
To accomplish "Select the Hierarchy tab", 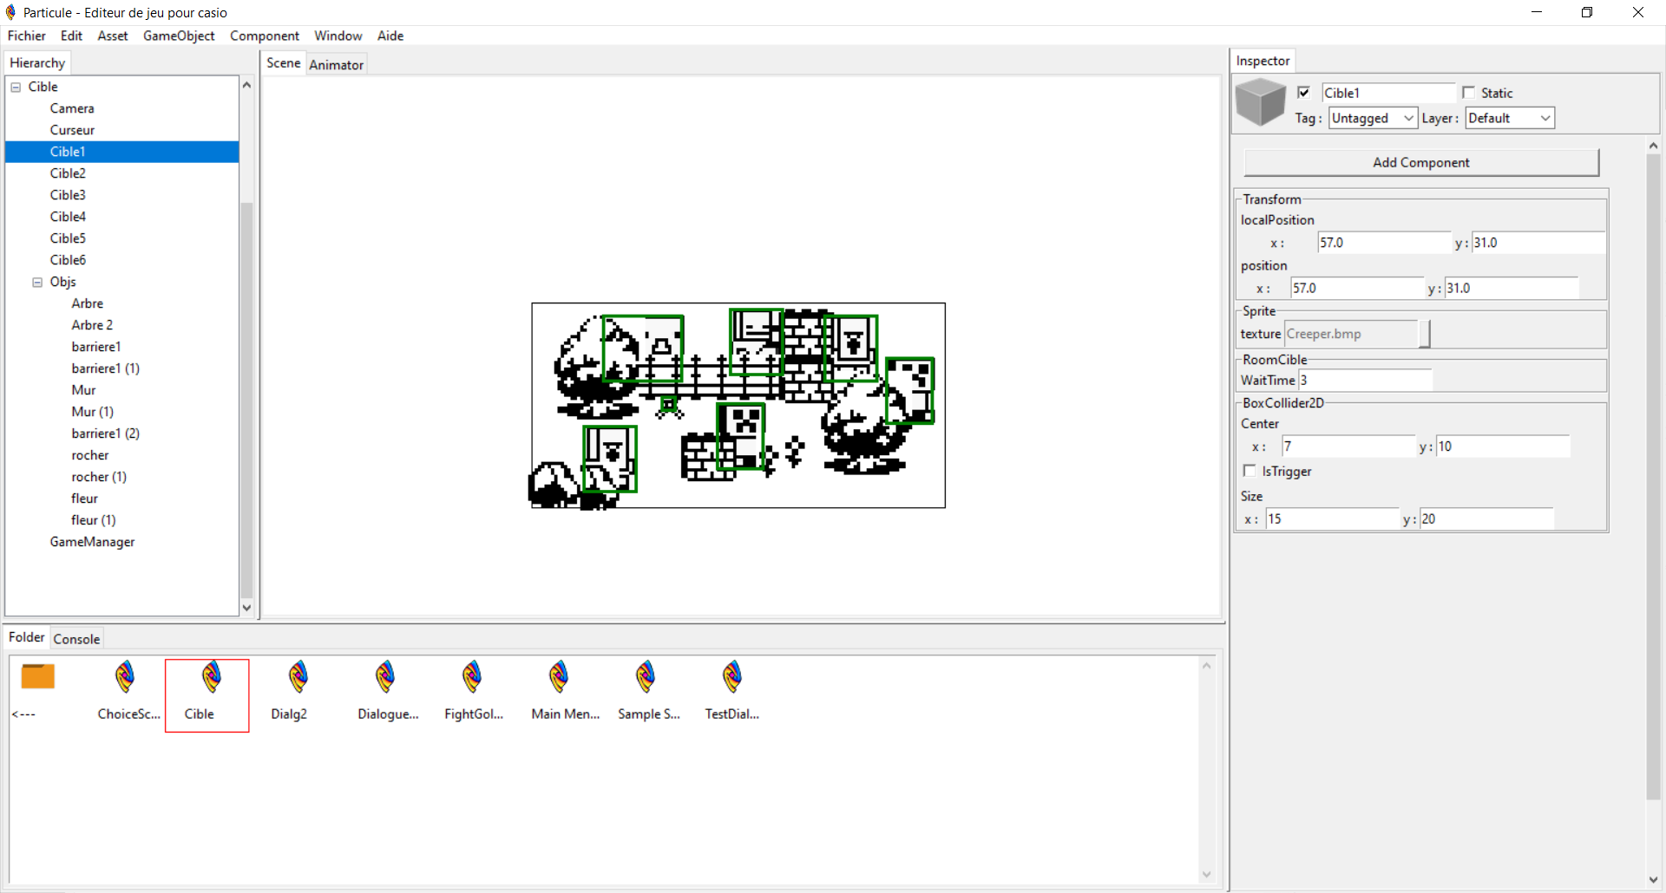I will click(37, 63).
